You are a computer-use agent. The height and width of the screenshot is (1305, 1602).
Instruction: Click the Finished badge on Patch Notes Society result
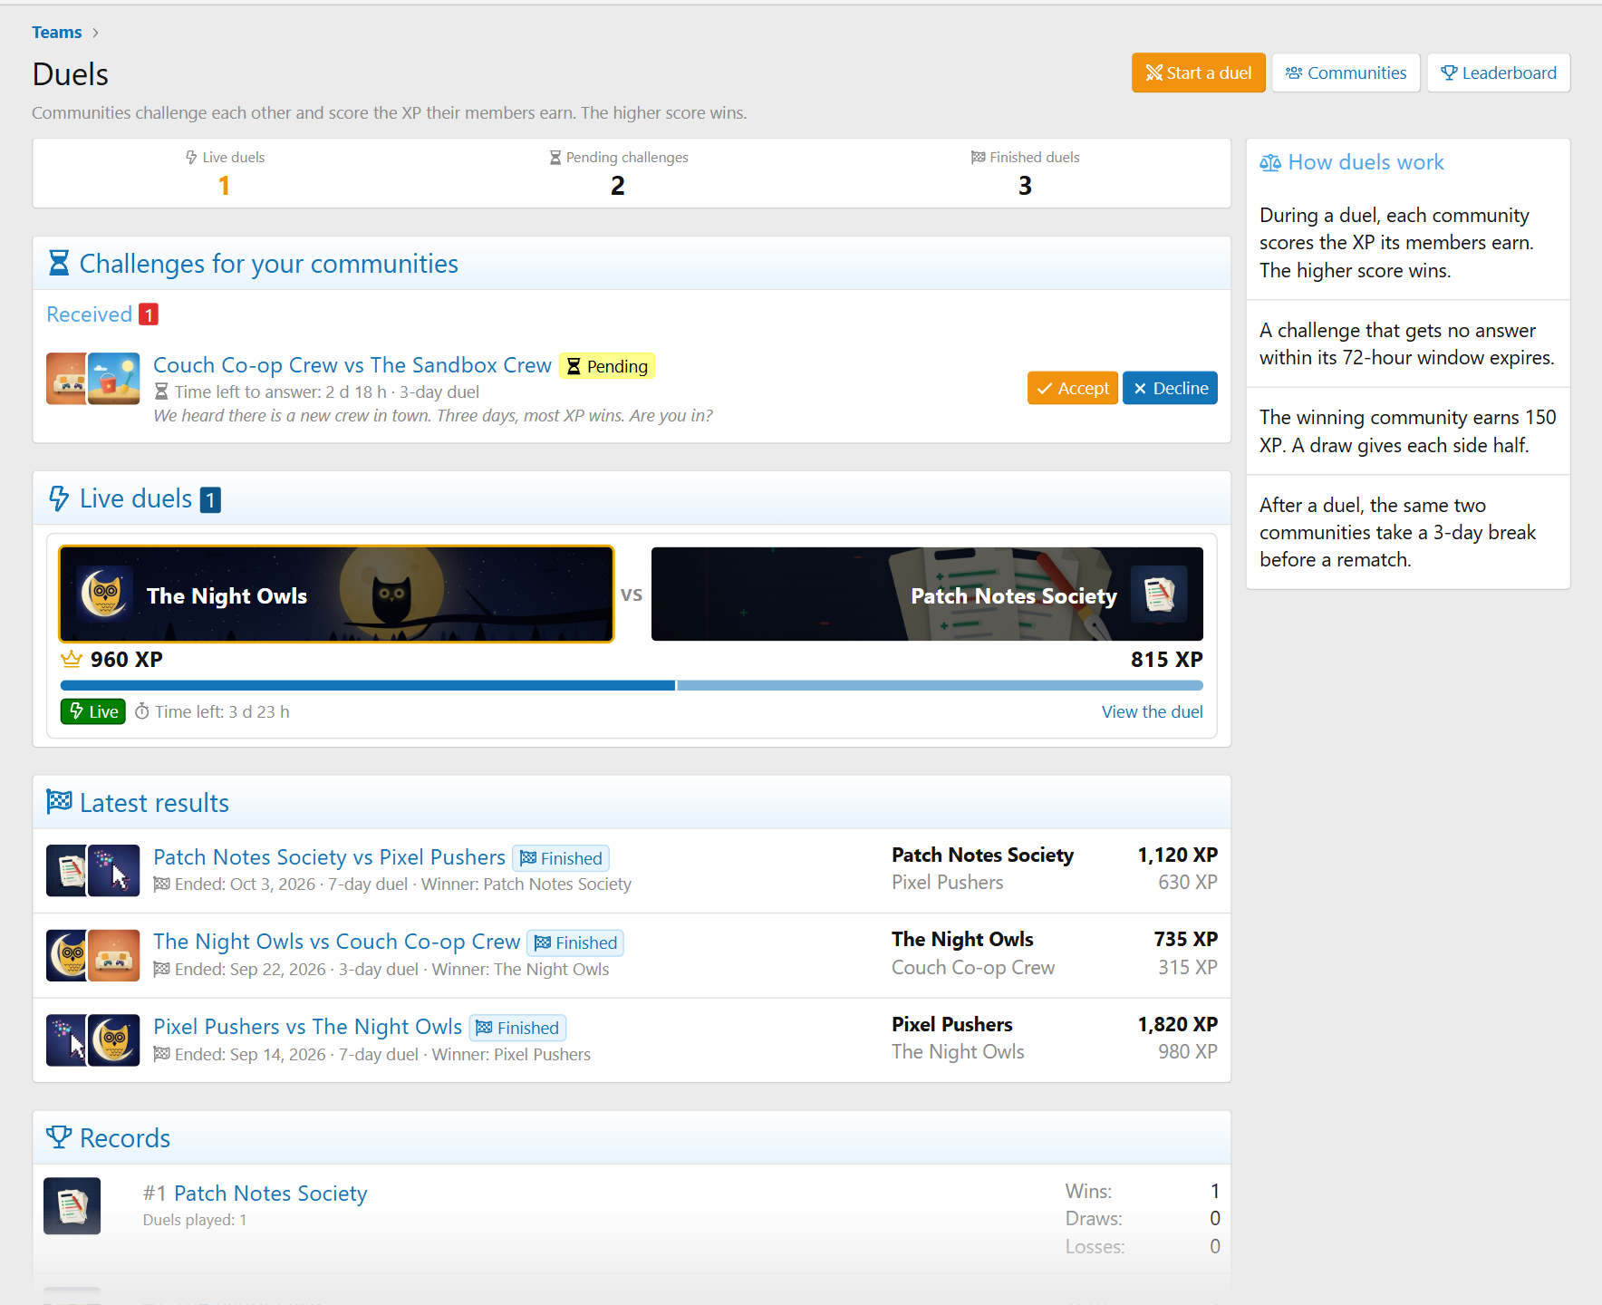[x=561, y=858]
